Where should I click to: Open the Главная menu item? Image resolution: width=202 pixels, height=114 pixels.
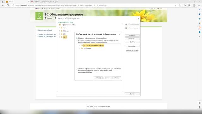pos(49,18)
